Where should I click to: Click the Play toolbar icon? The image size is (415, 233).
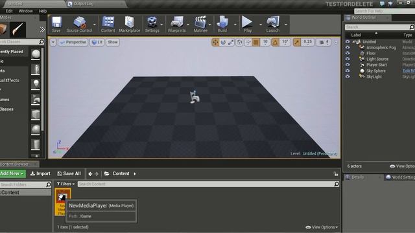248,25
